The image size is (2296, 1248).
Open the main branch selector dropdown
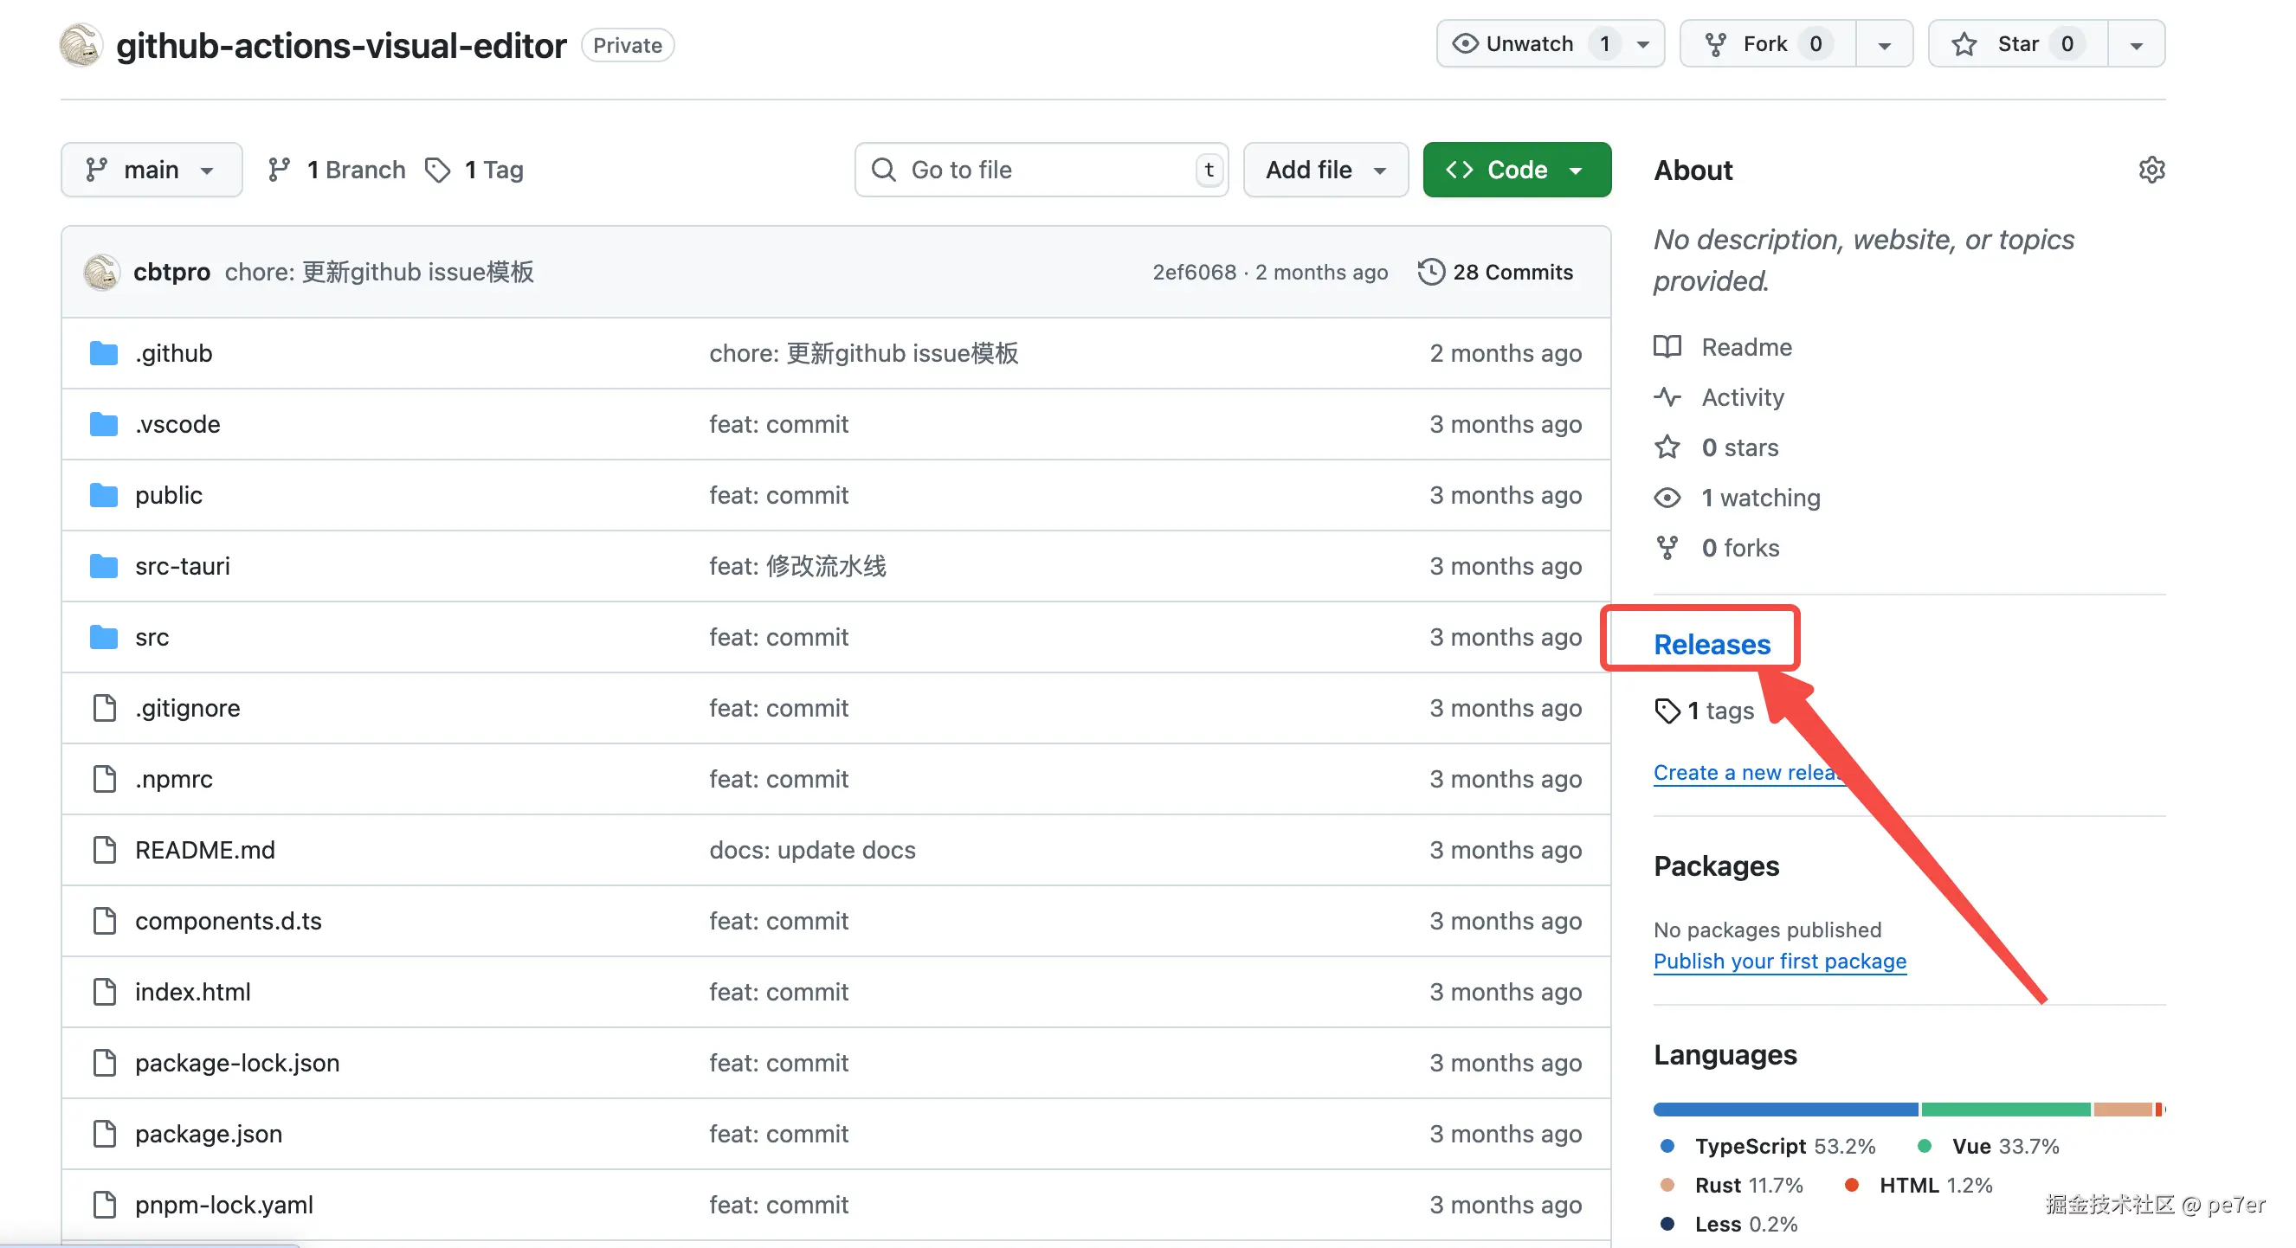click(x=152, y=170)
